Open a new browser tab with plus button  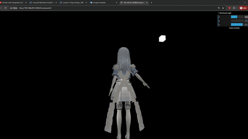point(152,3)
